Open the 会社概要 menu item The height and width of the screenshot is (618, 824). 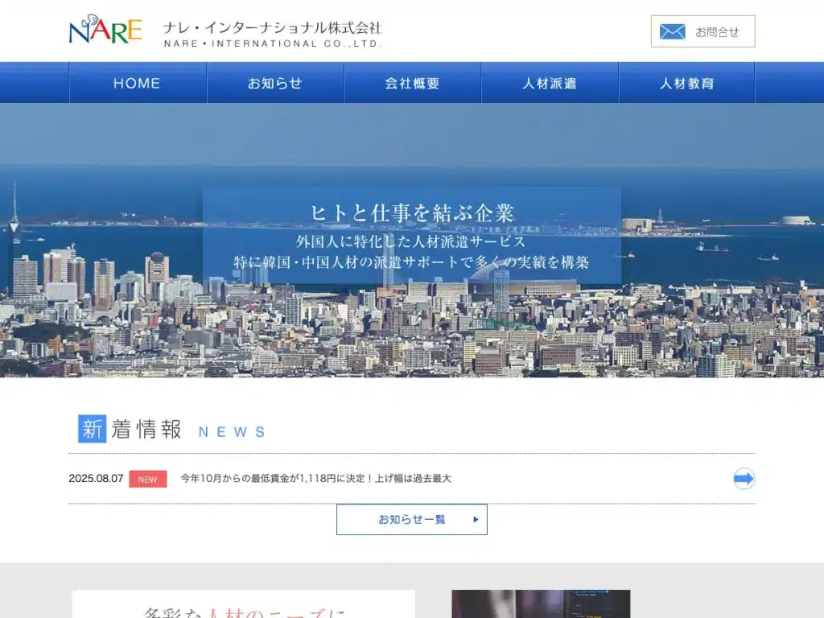coord(413,83)
